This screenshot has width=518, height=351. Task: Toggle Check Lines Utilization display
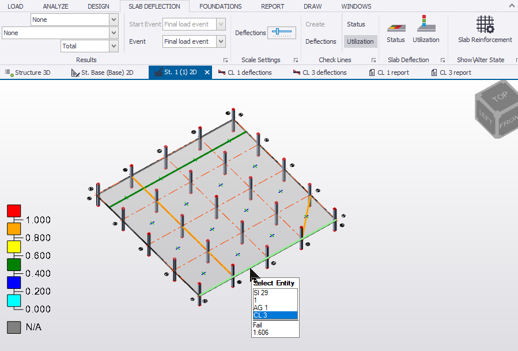tap(360, 41)
